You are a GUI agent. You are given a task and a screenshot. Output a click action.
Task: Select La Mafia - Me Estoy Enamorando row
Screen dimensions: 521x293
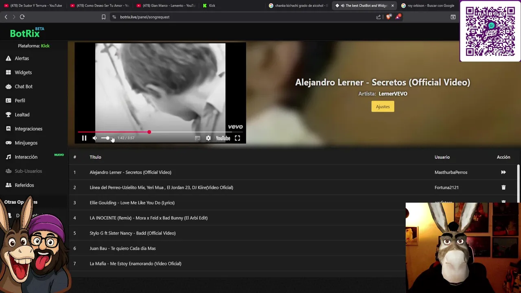click(x=237, y=264)
